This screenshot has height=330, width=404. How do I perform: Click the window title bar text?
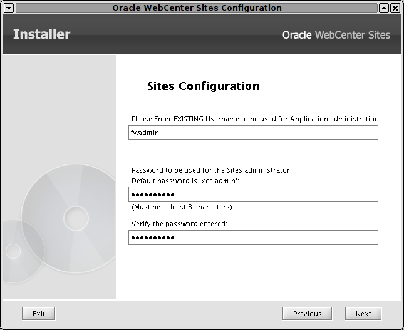pos(197,8)
